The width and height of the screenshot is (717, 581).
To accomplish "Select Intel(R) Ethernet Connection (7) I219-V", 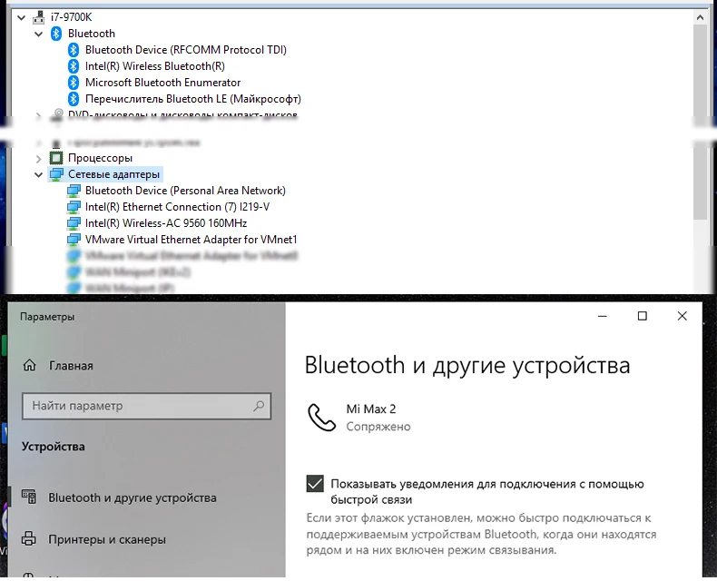I will [x=177, y=207].
